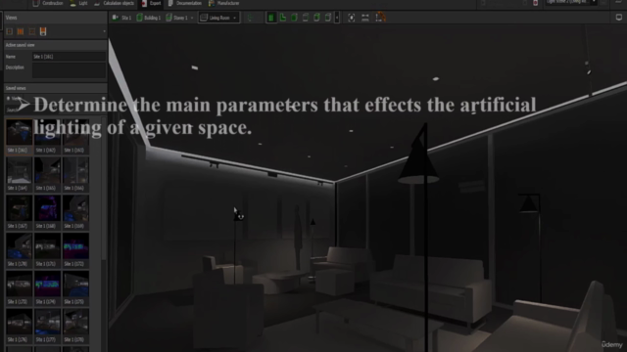
Task: Select saved view thumbnail Site 1 (171)
Action: (47, 250)
